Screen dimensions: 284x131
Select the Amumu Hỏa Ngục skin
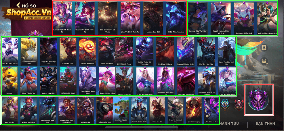click(x=87, y=52)
